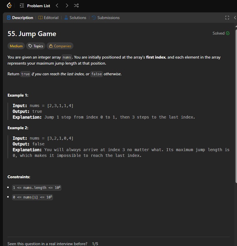Image resolution: width=237 pixels, height=246 pixels.
Task: Collapse the description panel using chevron
Action: pyautogui.click(x=235, y=18)
